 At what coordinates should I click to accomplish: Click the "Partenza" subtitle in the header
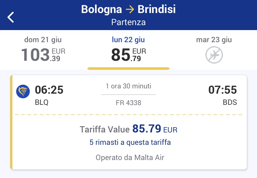pos(128,23)
